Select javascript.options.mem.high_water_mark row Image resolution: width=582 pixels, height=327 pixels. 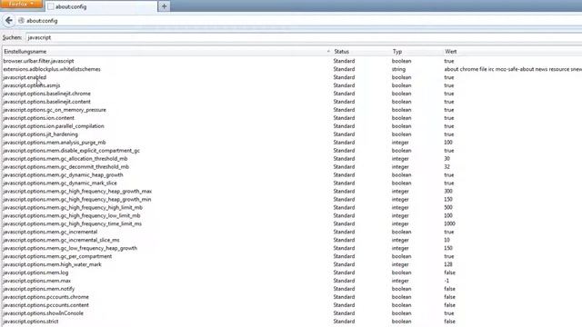pyautogui.click(x=292, y=264)
